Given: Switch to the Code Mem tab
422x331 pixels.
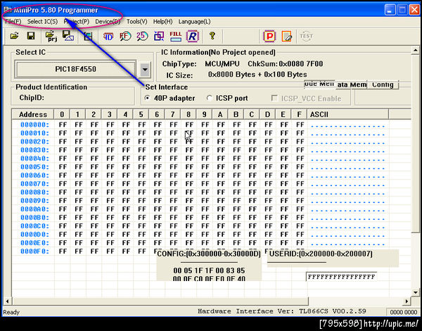Looking at the screenshot, I should tap(319, 84).
